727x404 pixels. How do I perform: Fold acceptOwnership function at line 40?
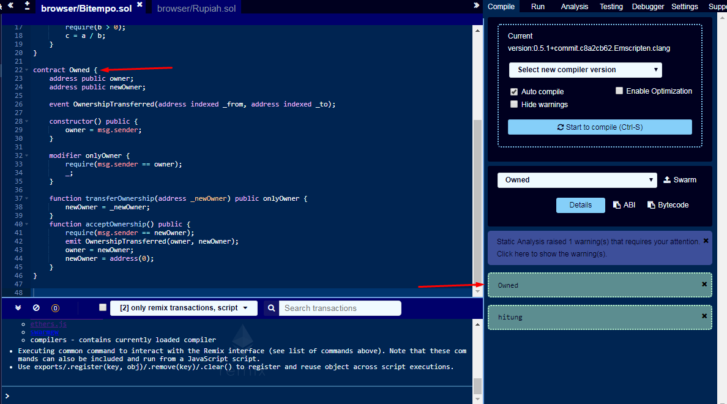pos(26,225)
